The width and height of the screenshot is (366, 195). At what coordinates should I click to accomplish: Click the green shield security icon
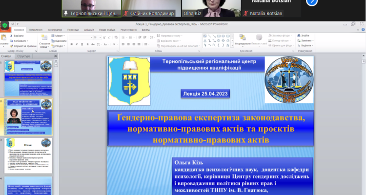click(x=5, y=25)
